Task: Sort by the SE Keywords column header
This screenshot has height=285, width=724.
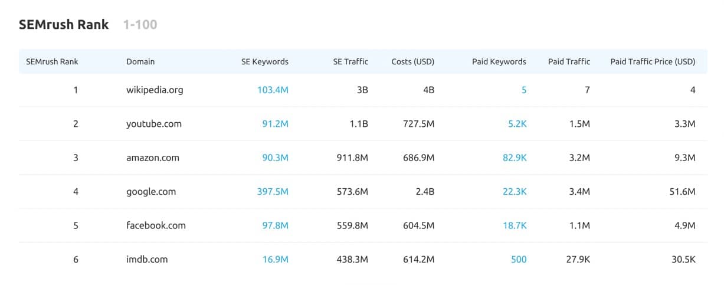Action: tap(265, 61)
